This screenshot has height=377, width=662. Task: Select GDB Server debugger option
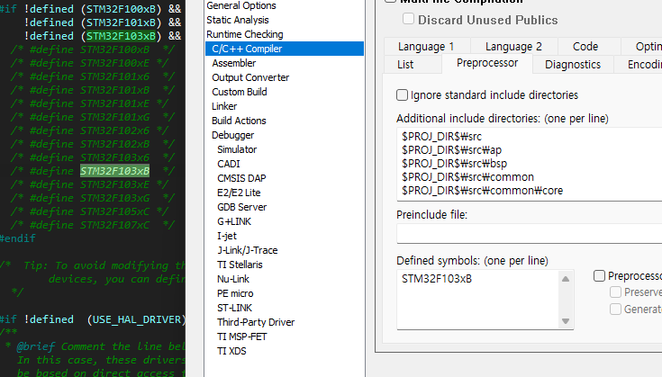point(242,207)
